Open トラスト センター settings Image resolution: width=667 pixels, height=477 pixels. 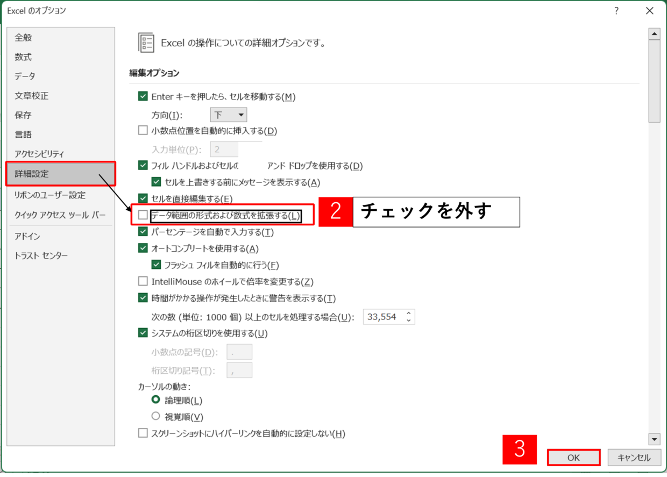click(x=41, y=255)
